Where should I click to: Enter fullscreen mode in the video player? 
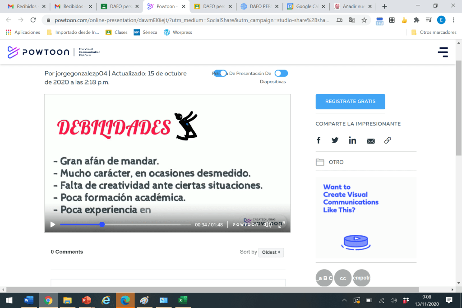[282, 224]
